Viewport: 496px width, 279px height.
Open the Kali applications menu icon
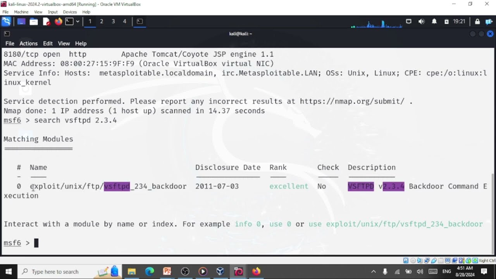click(x=6, y=21)
